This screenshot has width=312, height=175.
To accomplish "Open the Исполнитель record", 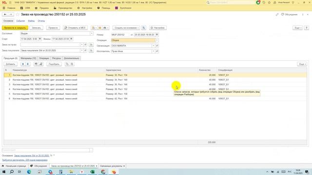I will [157, 52].
